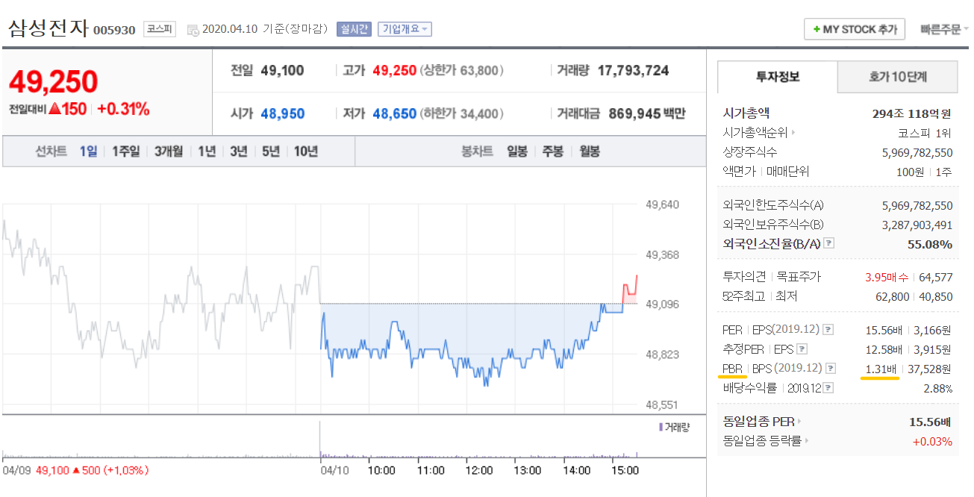Click the 12:00 time label on chart axis
The width and height of the screenshot is (974, 497).
coord(479,471)
